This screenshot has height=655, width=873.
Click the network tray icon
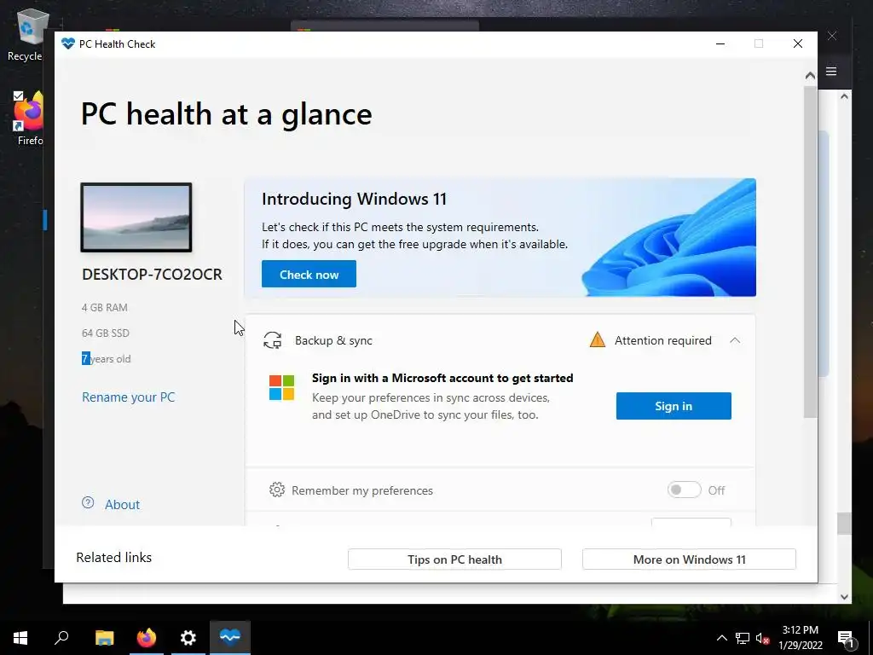pyautogui.click(x=743, y=638)
